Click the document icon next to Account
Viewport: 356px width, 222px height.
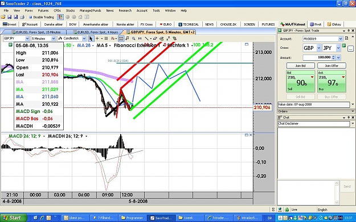[346, 39]
